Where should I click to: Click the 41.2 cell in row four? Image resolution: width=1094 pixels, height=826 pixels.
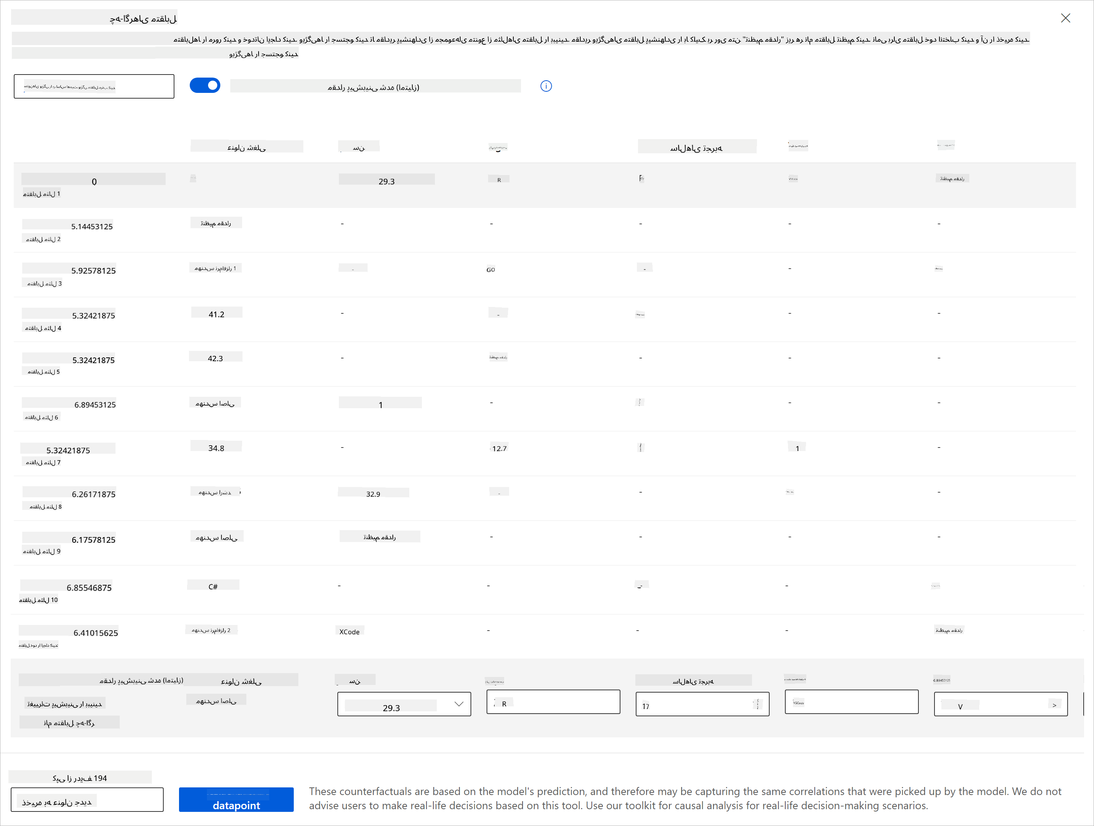(x=216, y=314)
